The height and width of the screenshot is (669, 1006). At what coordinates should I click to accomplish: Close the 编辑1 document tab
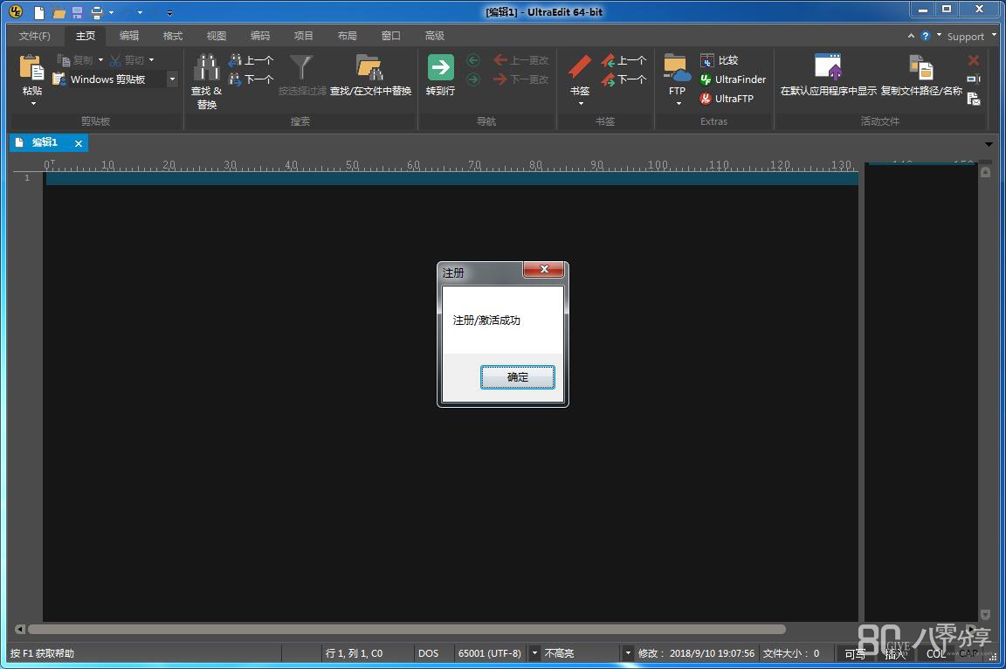[79, 143]
